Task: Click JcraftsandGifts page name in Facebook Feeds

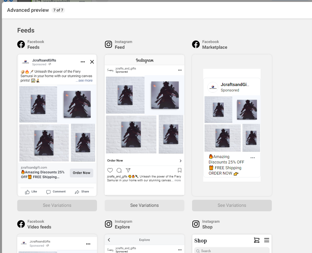Action: (44, 60)
